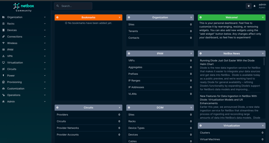Image resolution: width=269 pixels, height=143 pixels.
Task: Open the admin user menu
Action: coord(262,6)
